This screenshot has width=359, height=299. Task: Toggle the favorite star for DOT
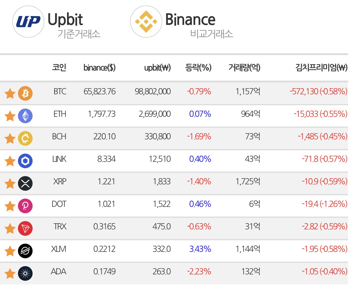click(x=10, y=206)
